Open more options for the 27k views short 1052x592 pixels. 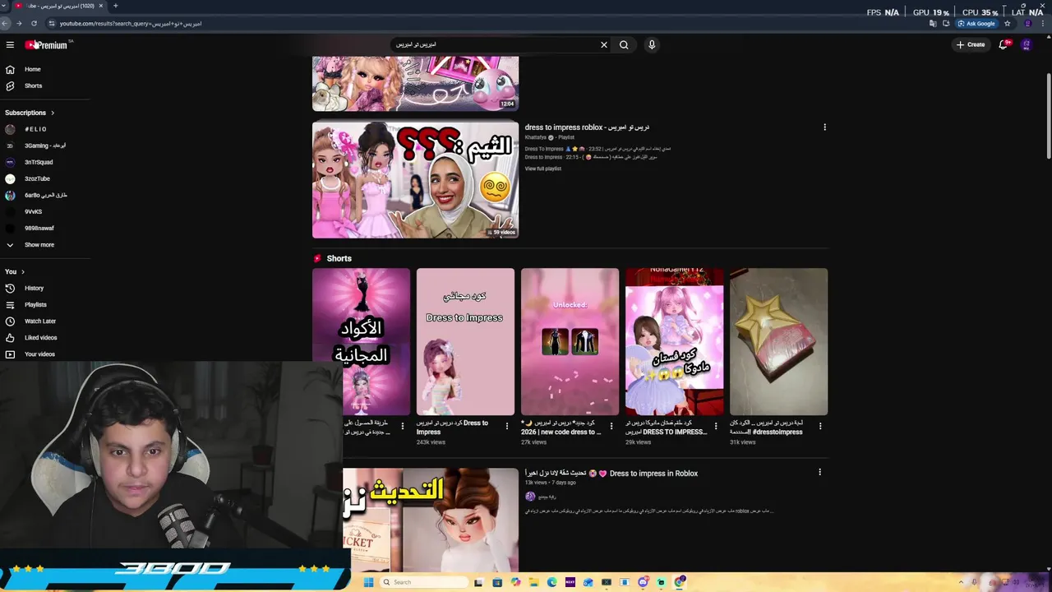click(x=611, y=426)
